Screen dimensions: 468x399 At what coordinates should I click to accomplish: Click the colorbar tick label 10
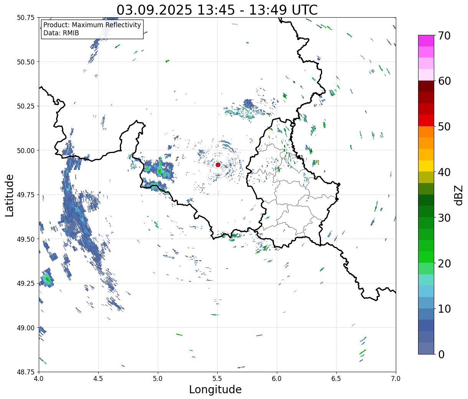(x=444, y=308)
